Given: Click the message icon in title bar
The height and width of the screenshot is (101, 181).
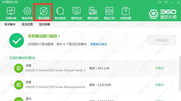Looking at the screenshot, I should click(160, 2).
